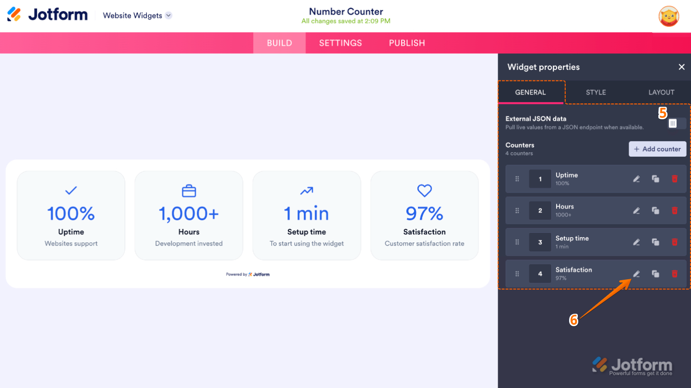
Task: Open the user avatar menu
Action: coord(668,16)
